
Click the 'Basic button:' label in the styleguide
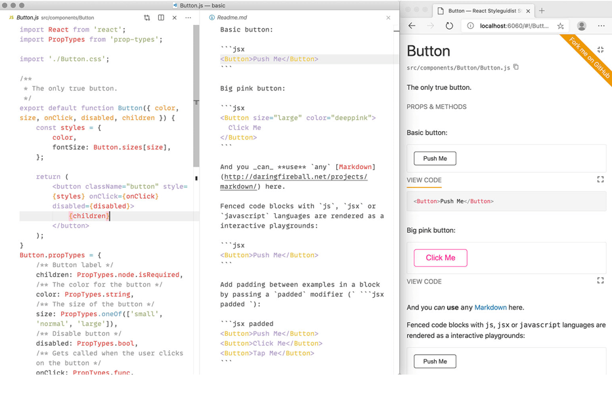tap(427, 133)
